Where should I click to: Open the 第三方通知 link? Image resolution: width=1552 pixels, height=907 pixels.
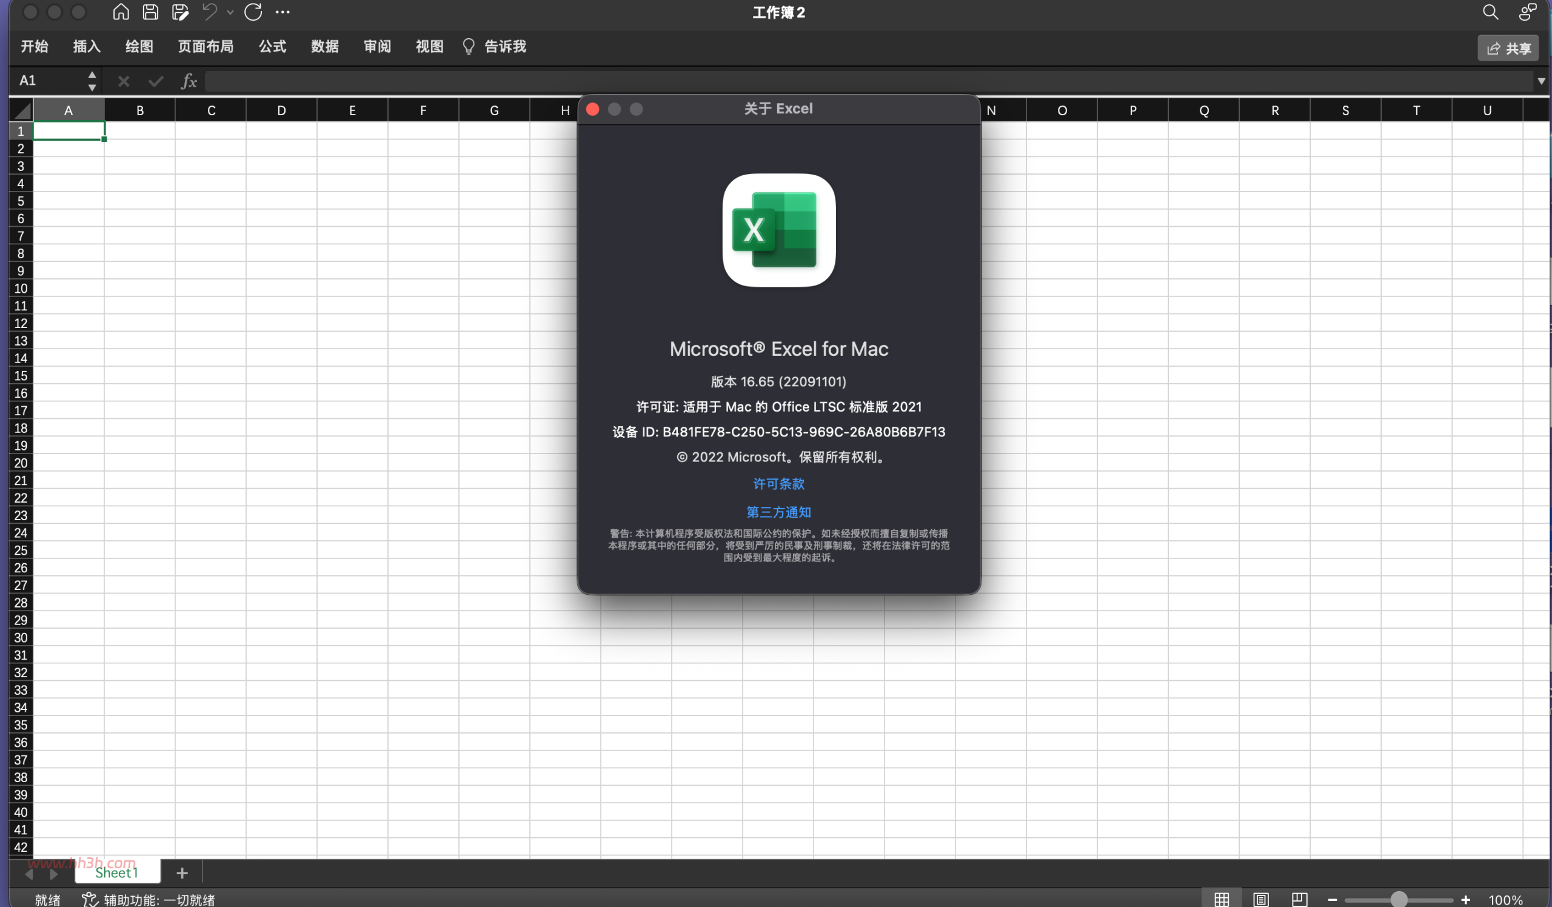click(778, 512)
